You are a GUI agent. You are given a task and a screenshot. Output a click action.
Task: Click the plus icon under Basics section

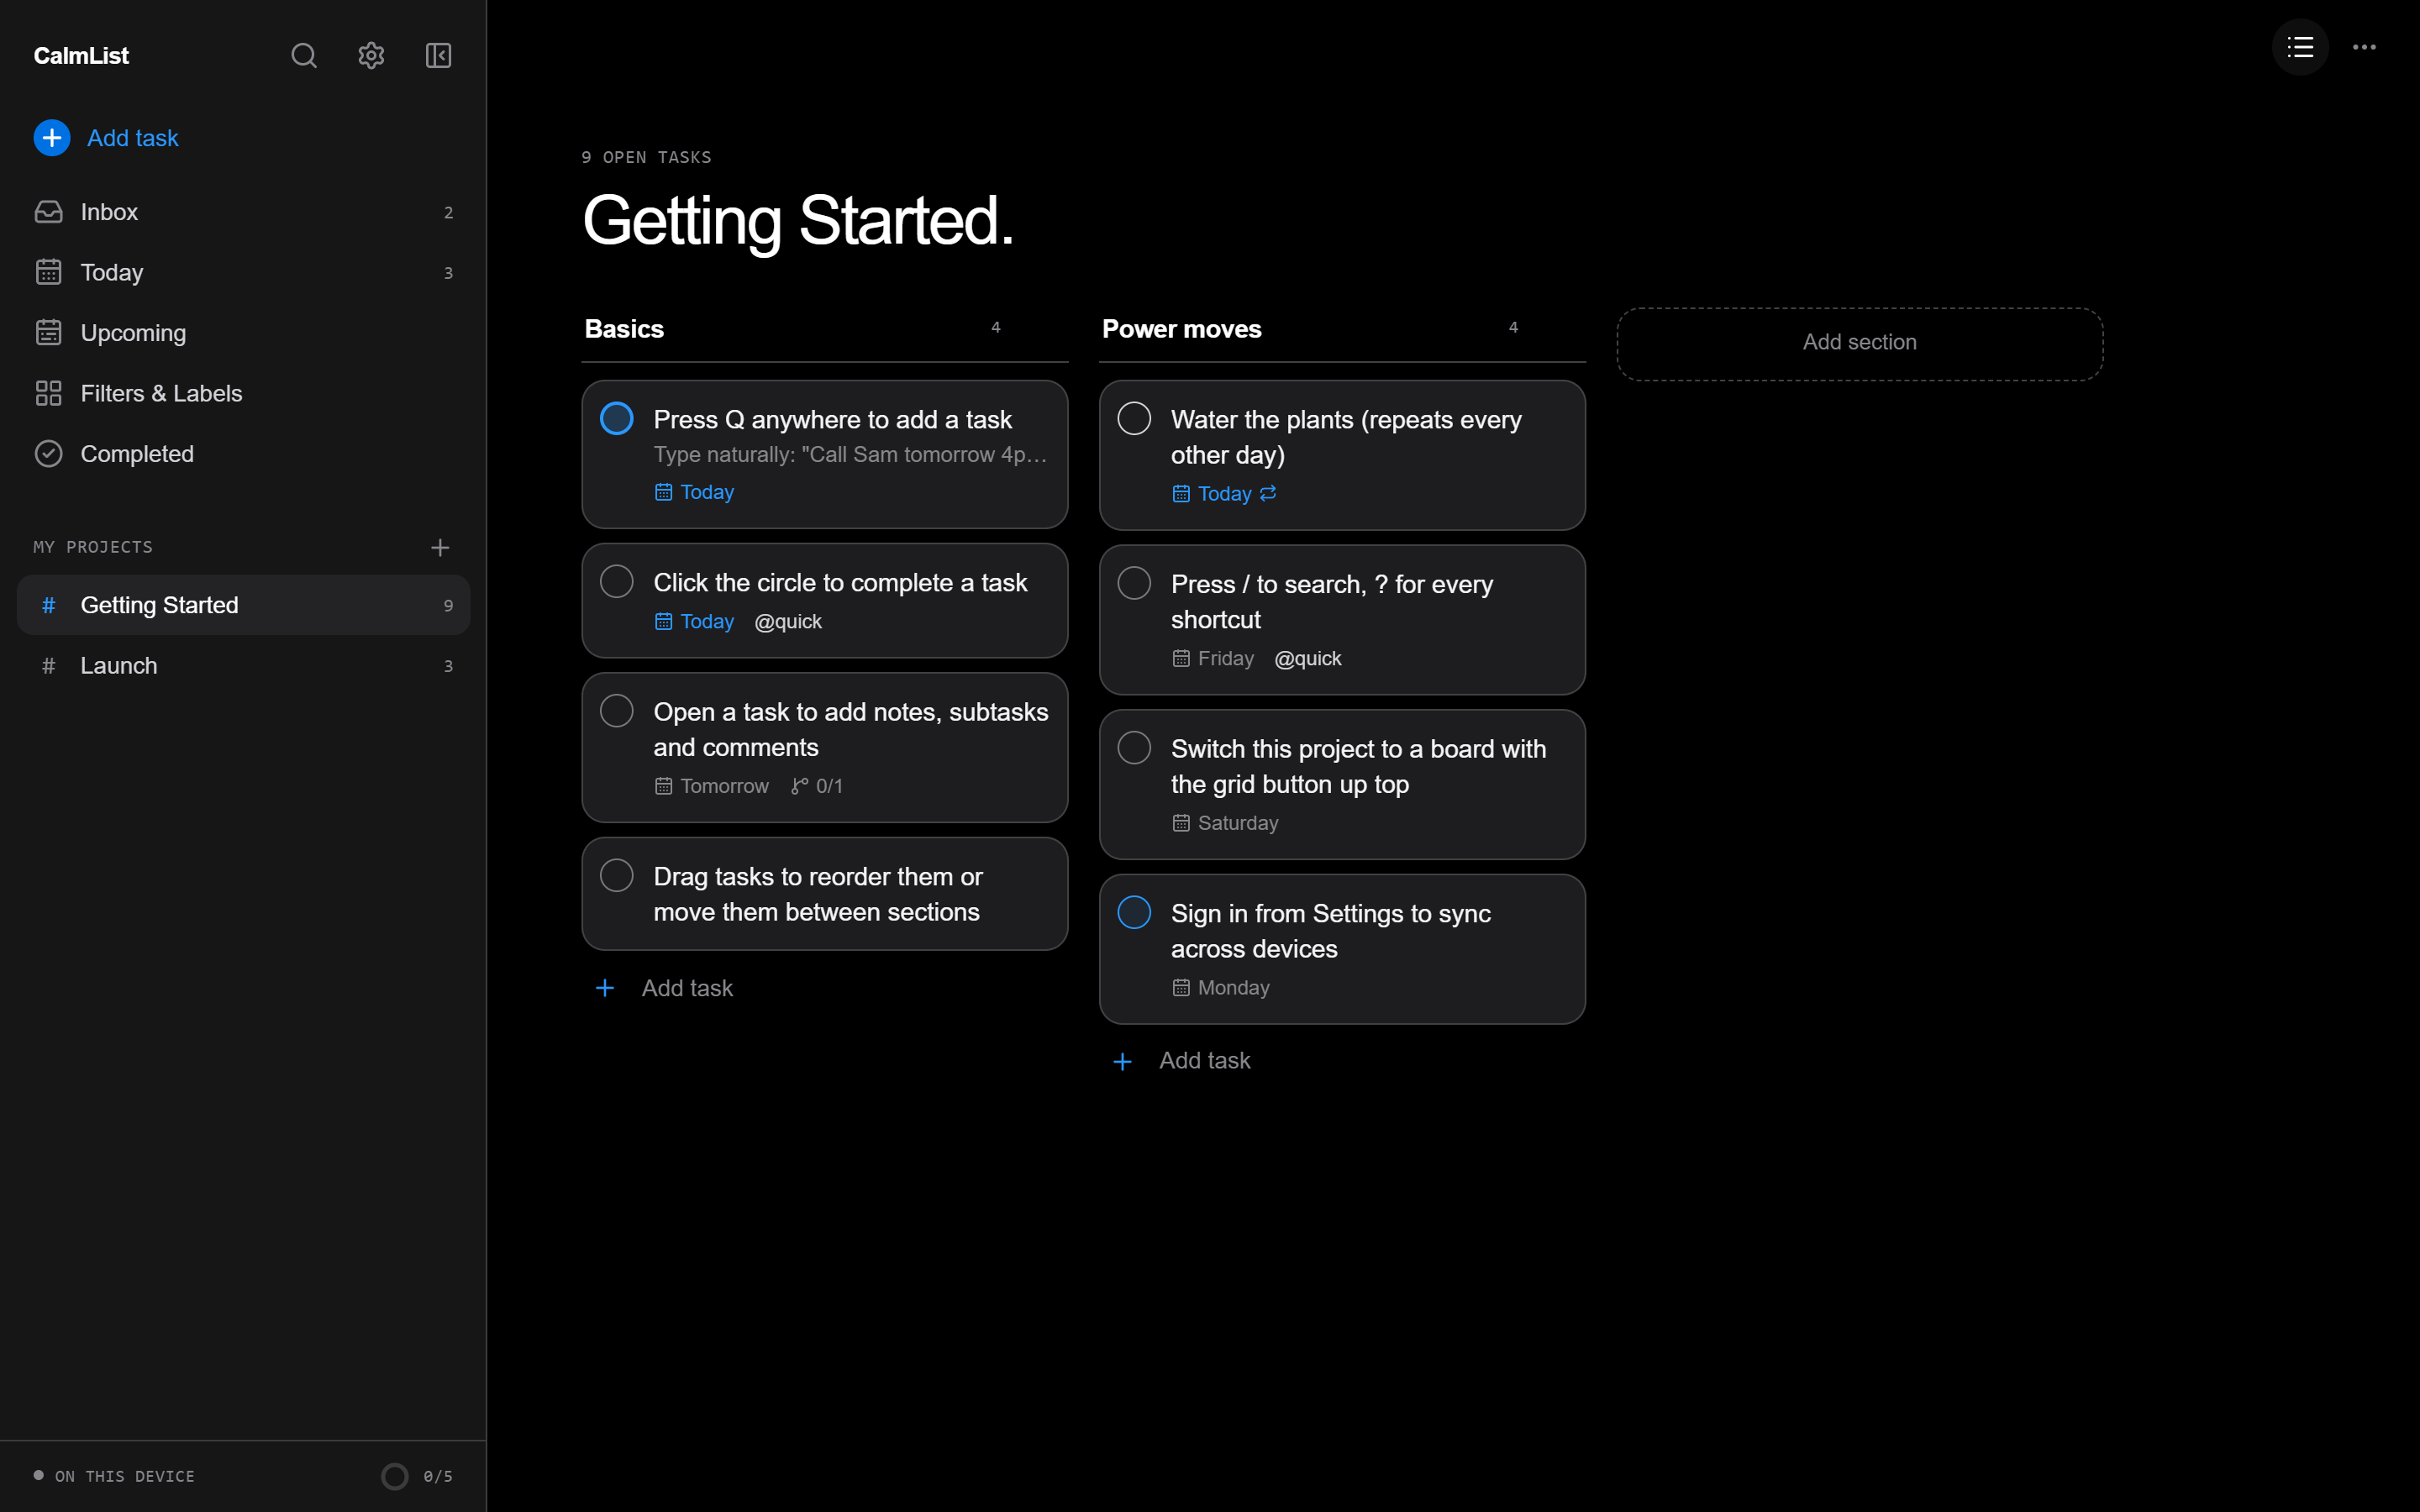(x=605, y=988)
